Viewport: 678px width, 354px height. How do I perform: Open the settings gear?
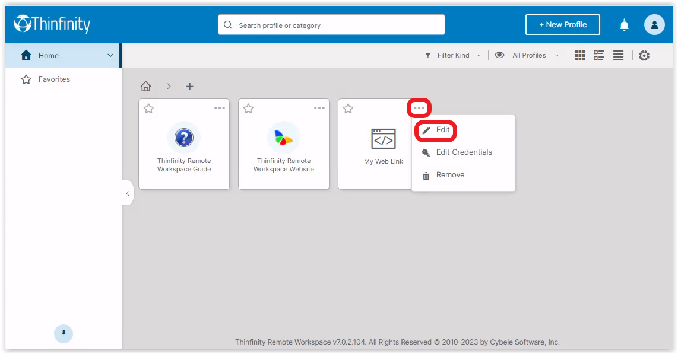coord(644,55)
